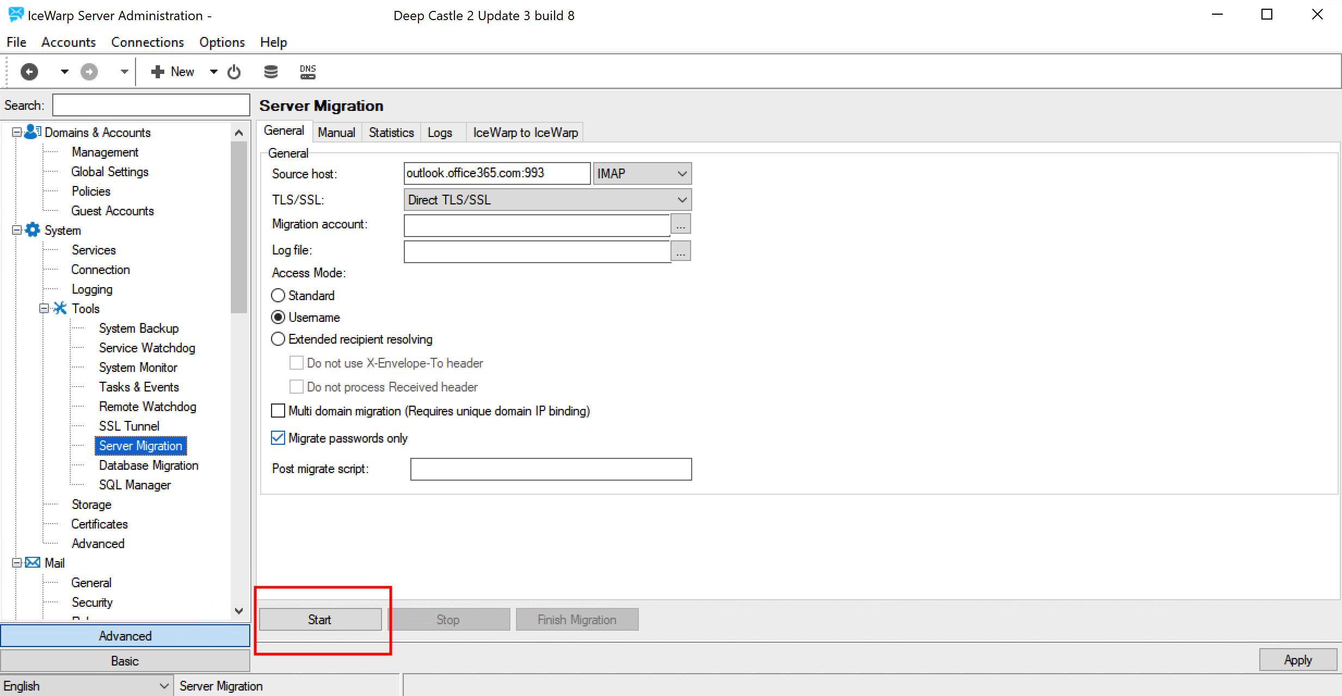Switch to the Manual tab
The image size is (1342, 696).
click(336, 132)
